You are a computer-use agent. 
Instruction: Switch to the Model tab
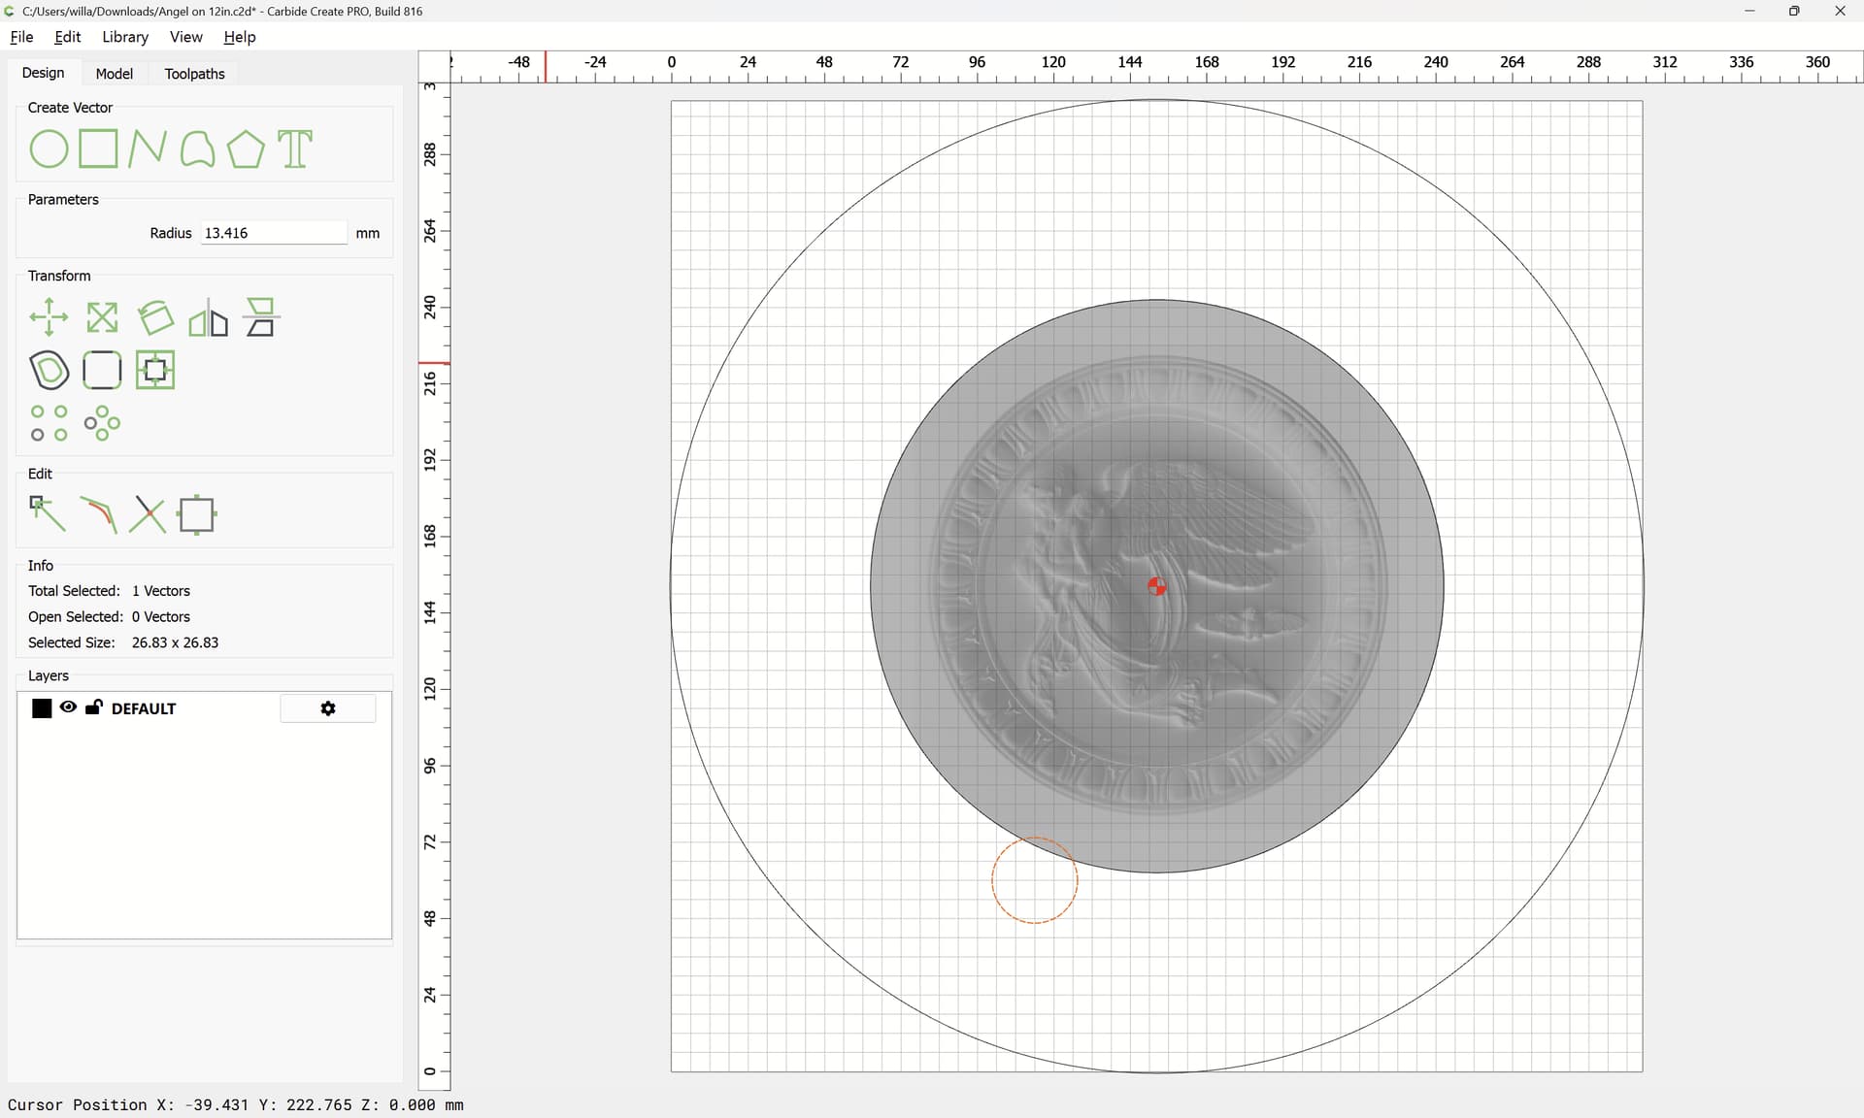pos(115,74)
